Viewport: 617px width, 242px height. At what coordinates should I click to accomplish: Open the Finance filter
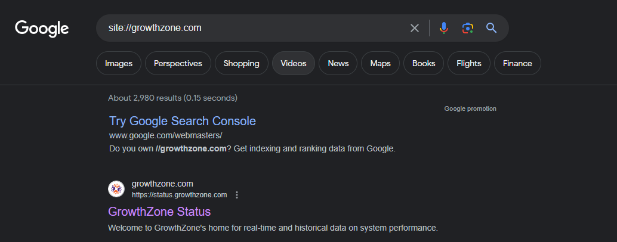(517, 63)
